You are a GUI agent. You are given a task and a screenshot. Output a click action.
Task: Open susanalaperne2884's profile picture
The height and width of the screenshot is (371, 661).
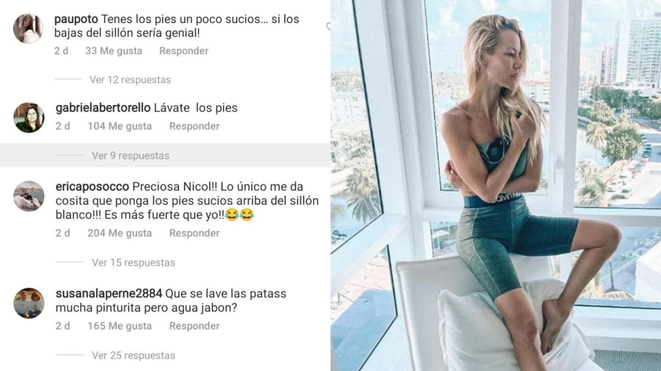28,303
